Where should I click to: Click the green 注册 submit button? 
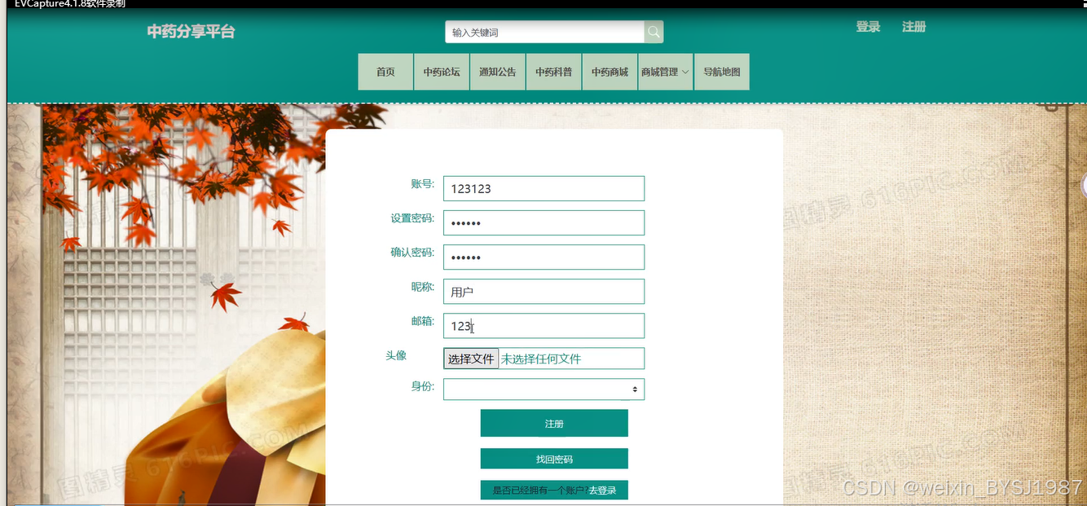pos(554,424)
